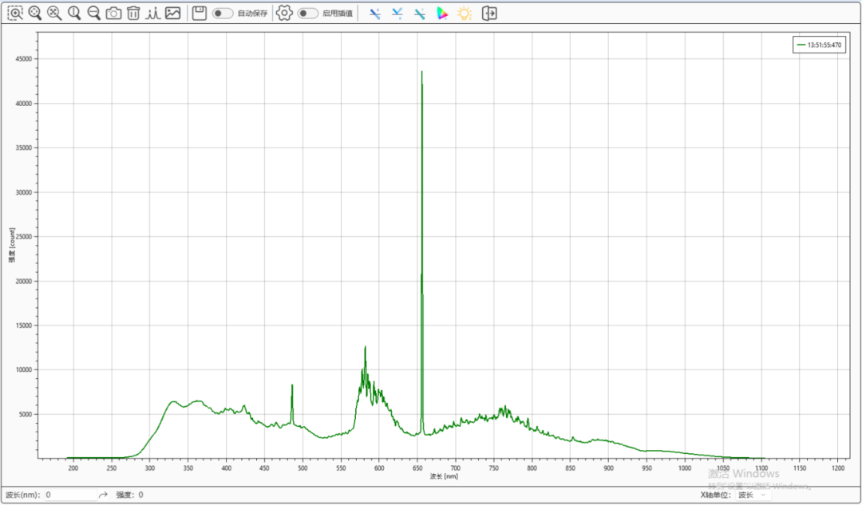The image size is (862, 505).
Task: Export chart with the image icon
Action: coord(172,13)
